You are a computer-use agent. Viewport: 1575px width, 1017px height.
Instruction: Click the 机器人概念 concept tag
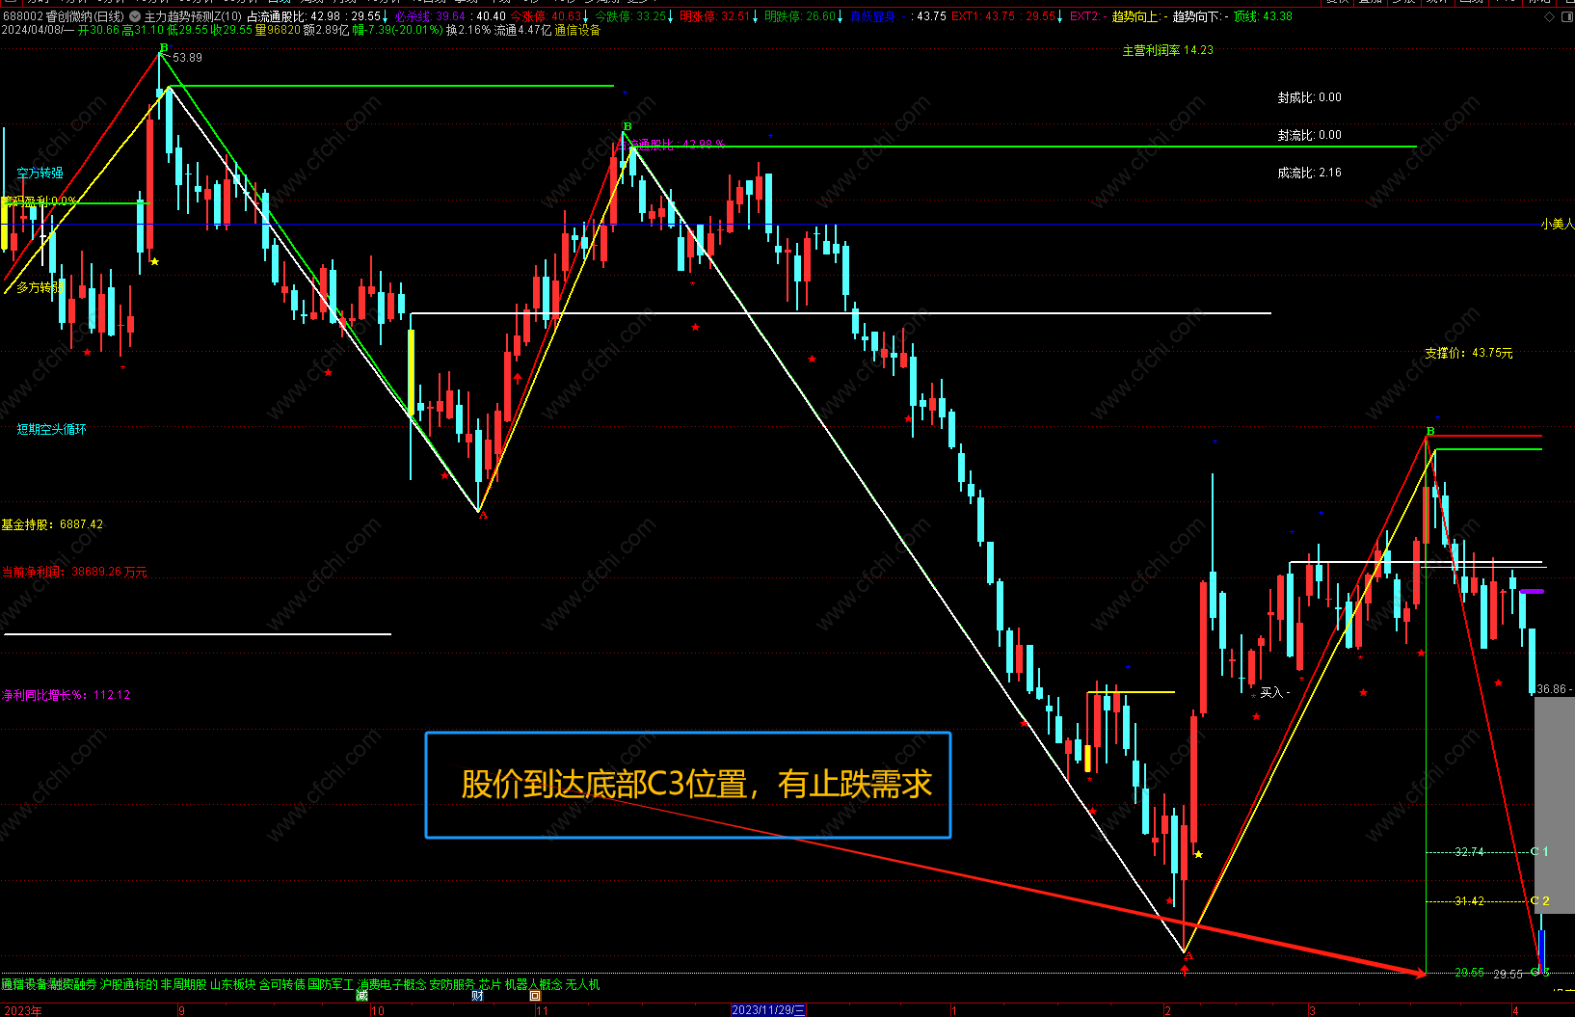tap(533, 984)
